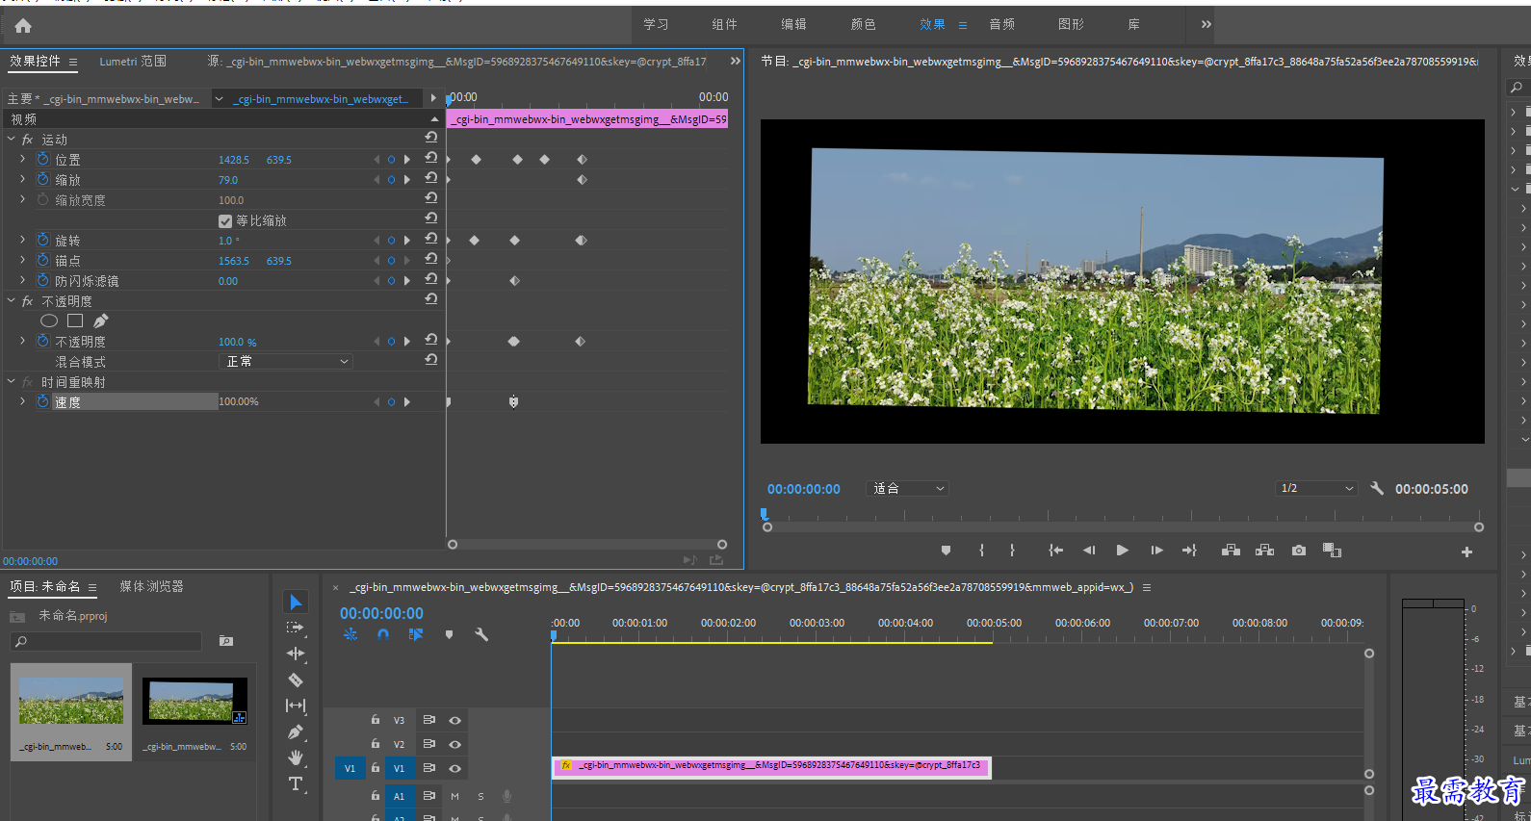Viewport: 1531px width, 821px height.
Task: Show more workspaces overflow chevrons
Action: [x=1206, y=24]
